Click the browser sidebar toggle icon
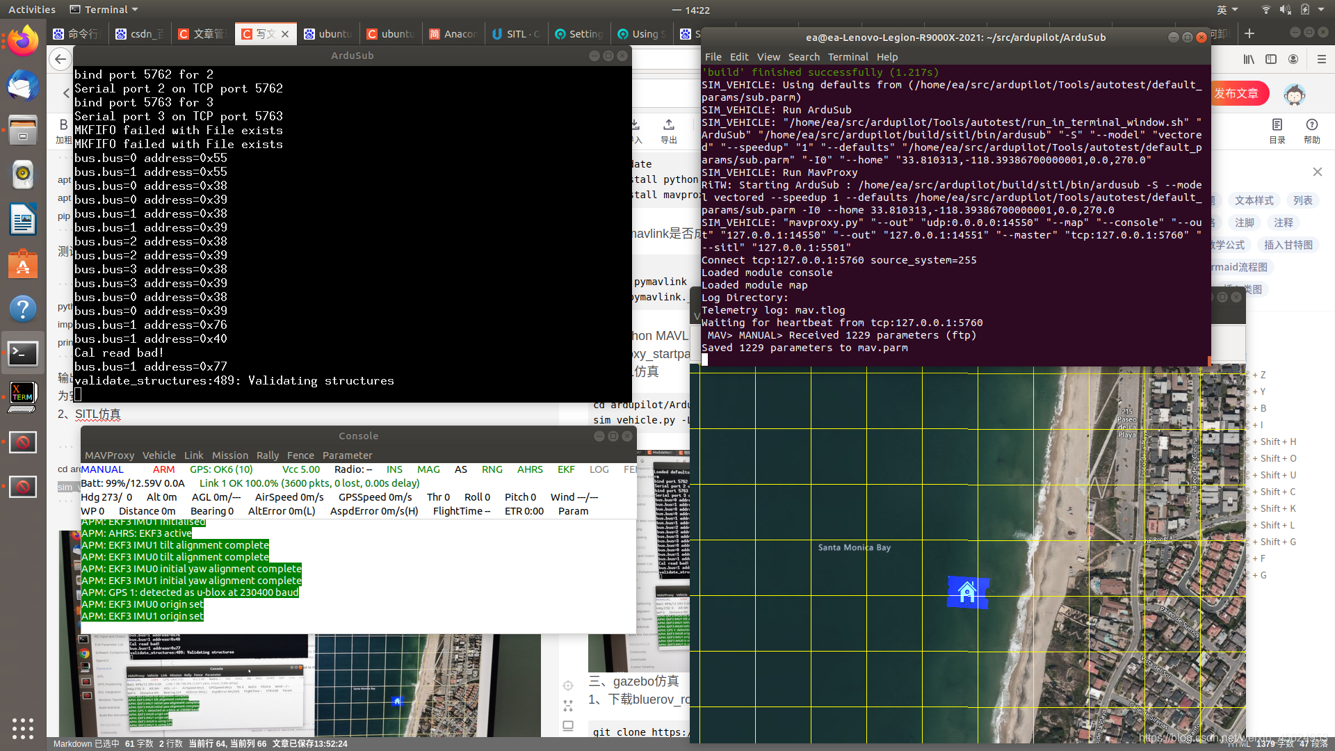The height and width of the screenshot is (751, 1335). pyautogui.click(x=1271, y=60)
